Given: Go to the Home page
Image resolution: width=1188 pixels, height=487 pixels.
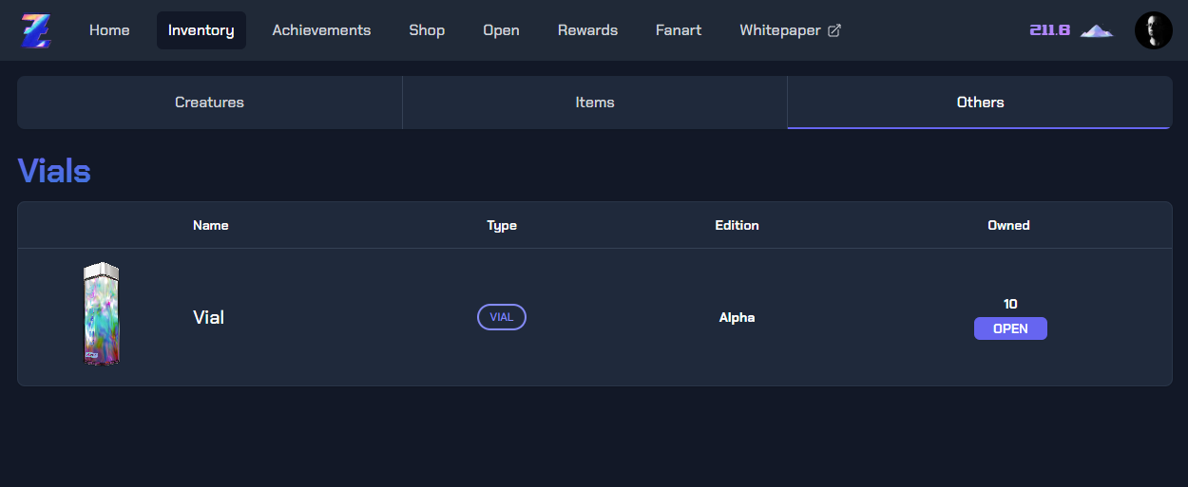Looking at the screenshot, I should (x=109, y=30).
